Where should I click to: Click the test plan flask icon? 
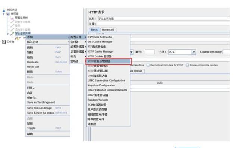click(x=4, y=10)
